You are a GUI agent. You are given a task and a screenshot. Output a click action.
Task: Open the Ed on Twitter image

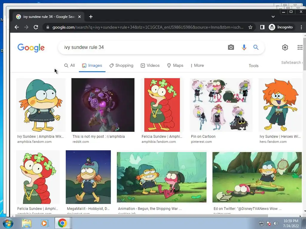[x=257, y=177]
